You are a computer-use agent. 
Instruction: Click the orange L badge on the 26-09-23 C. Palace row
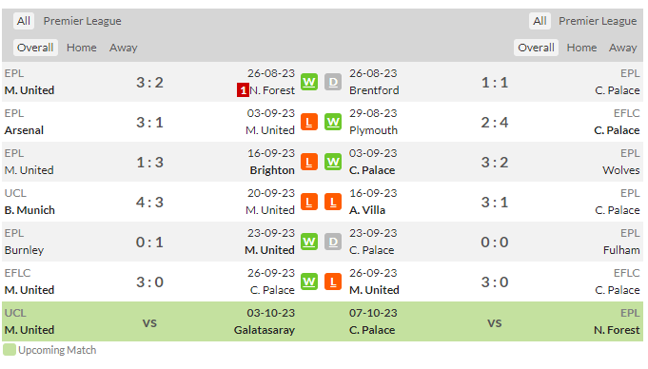[333, 282]
